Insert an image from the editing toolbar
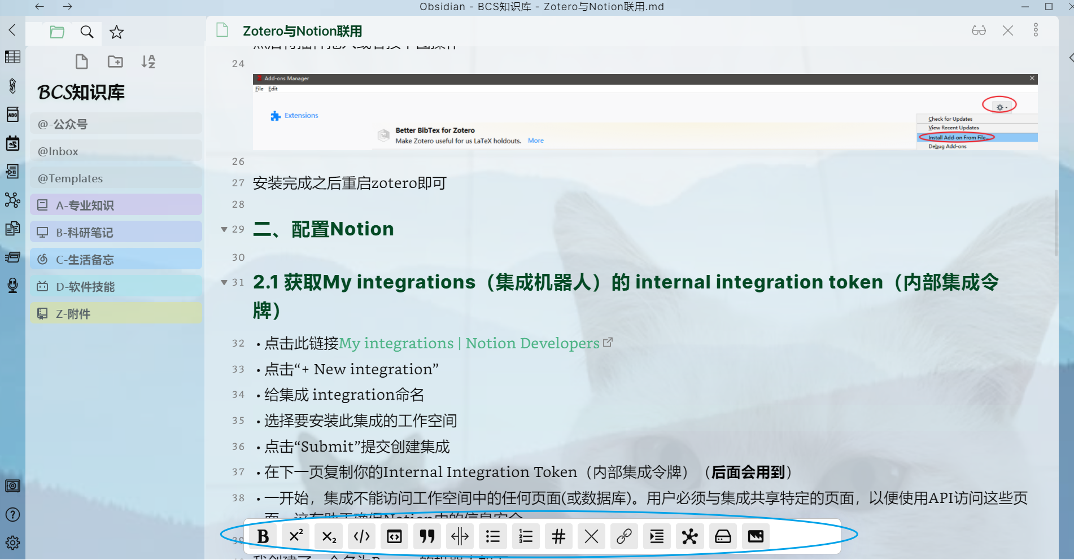Viewport: 1074px width, 560px height. click(x=756, y=536)
